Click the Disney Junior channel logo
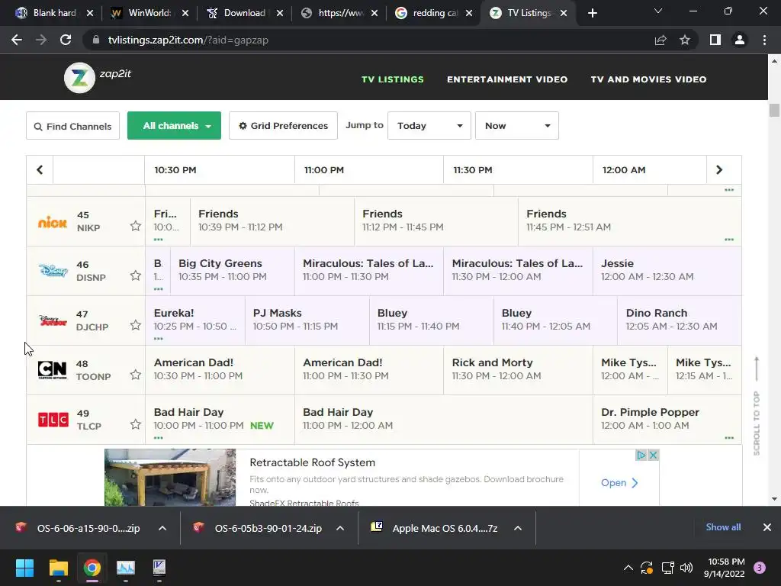781x586 pixels. pyautogui.click(x=53, y=320)
